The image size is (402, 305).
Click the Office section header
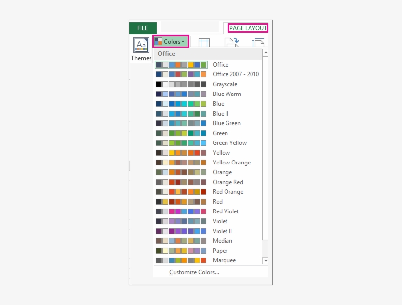(208, 54)
